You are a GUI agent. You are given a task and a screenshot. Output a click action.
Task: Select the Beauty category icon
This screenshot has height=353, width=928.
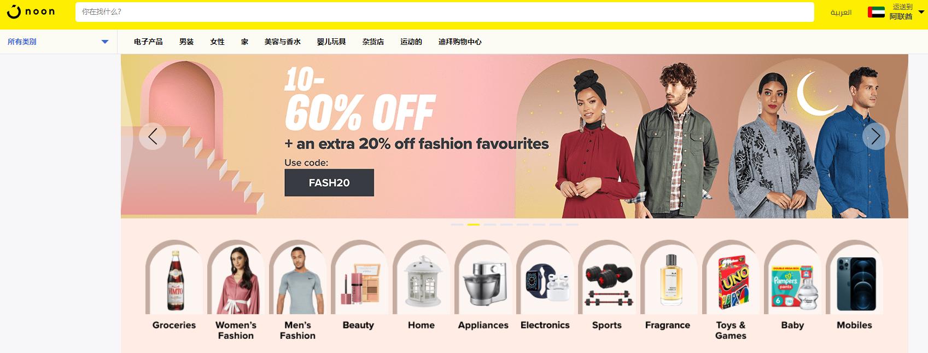359,278
